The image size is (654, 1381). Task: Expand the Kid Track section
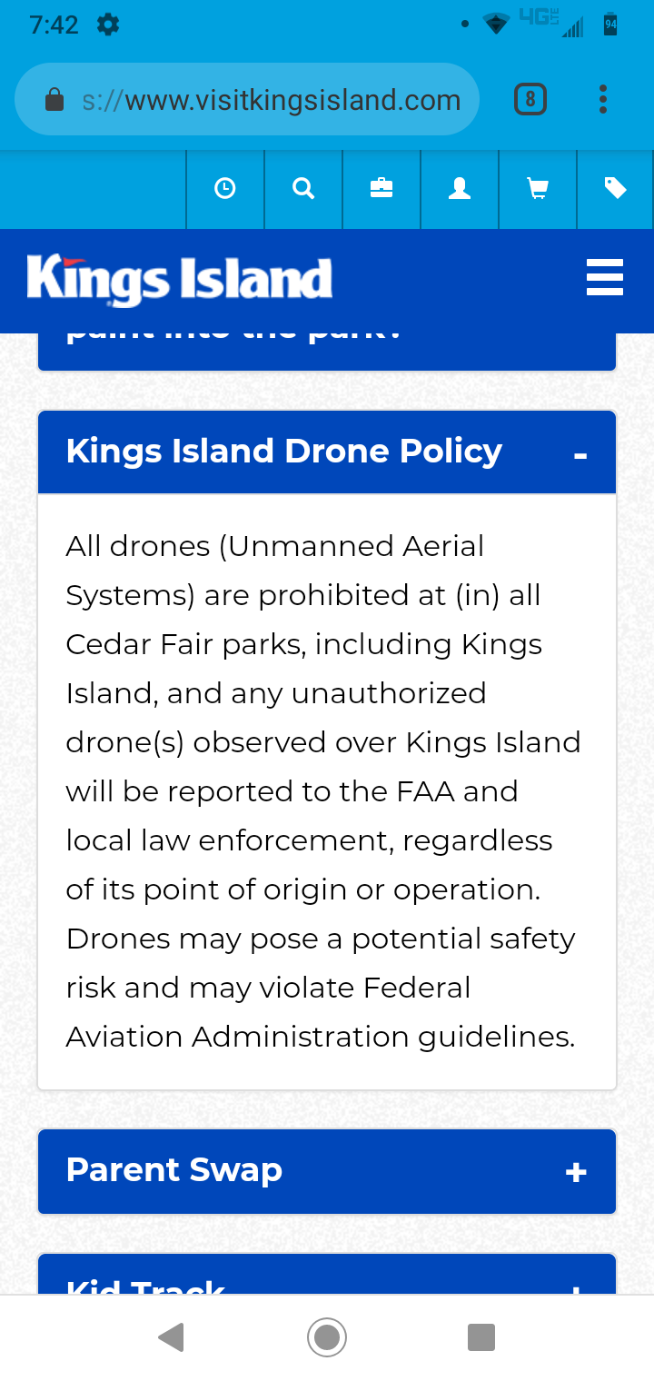pyautogui.click(x=327, y=1275)
